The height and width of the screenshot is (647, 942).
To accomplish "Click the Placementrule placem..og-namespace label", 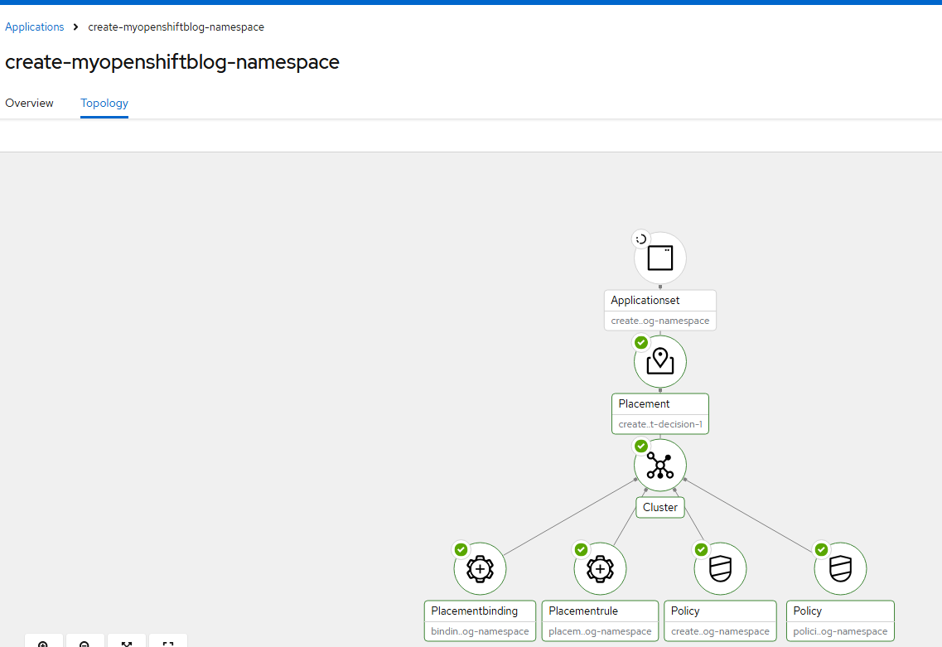I will (600, 620).
